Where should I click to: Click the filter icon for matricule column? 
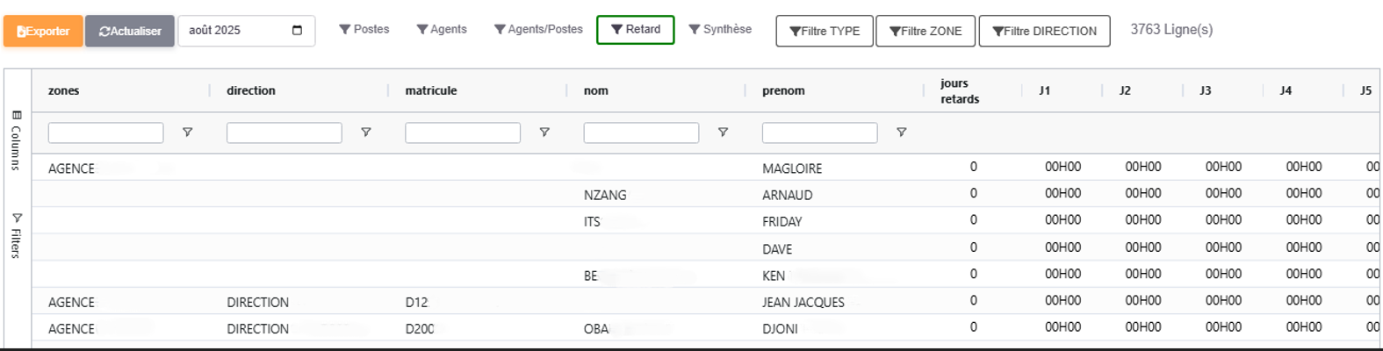(544, 133)
